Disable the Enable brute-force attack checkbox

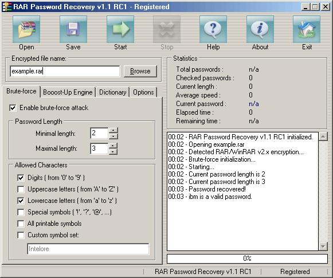pyautogui.click(x=13, y=108)
